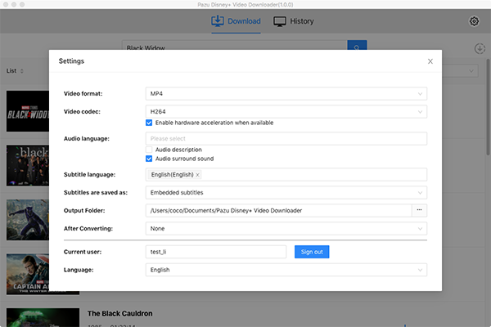Open the Video codec dropdown
Image resolution: width=491 pixels, height=327 pixels.
click(x=286, y=112)
